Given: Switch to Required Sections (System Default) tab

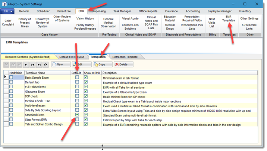Looking at the screenshot, I should pyautogui.click(x=28, y=57).
